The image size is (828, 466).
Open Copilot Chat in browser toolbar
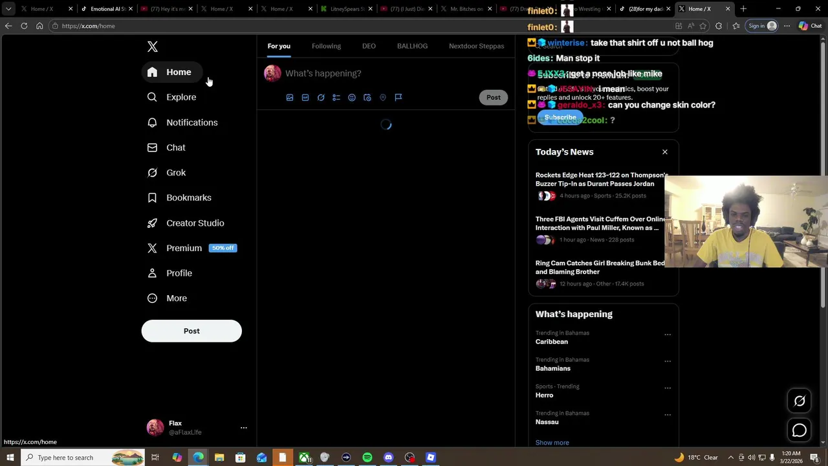tap(811, 26)
